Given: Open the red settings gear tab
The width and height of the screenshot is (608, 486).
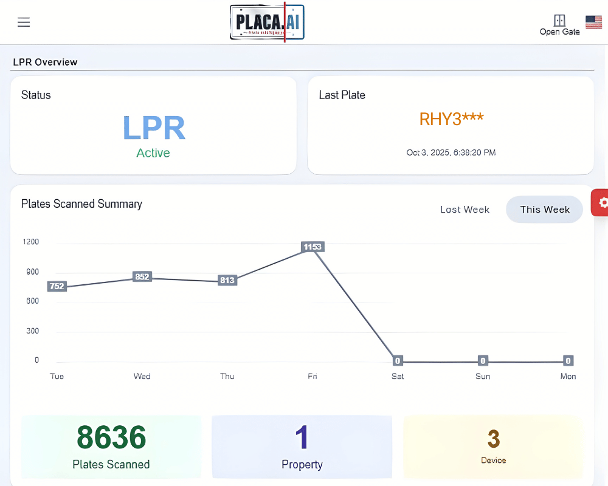Looking at the screenshot, I should [x=601, y=202].
